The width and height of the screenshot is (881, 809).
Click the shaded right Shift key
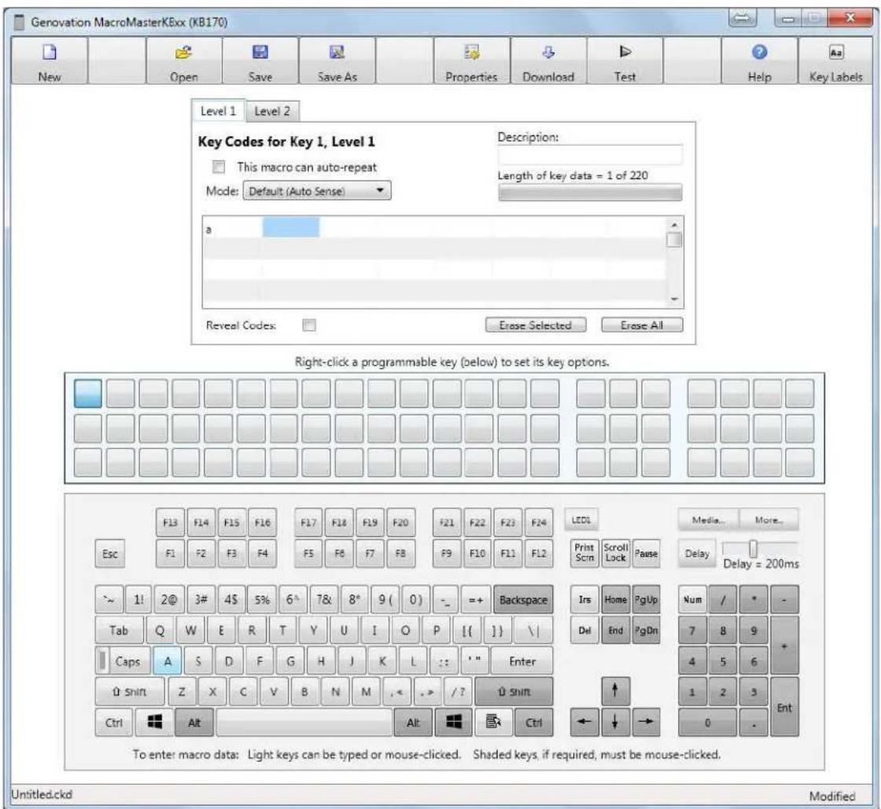coord(514,692)
